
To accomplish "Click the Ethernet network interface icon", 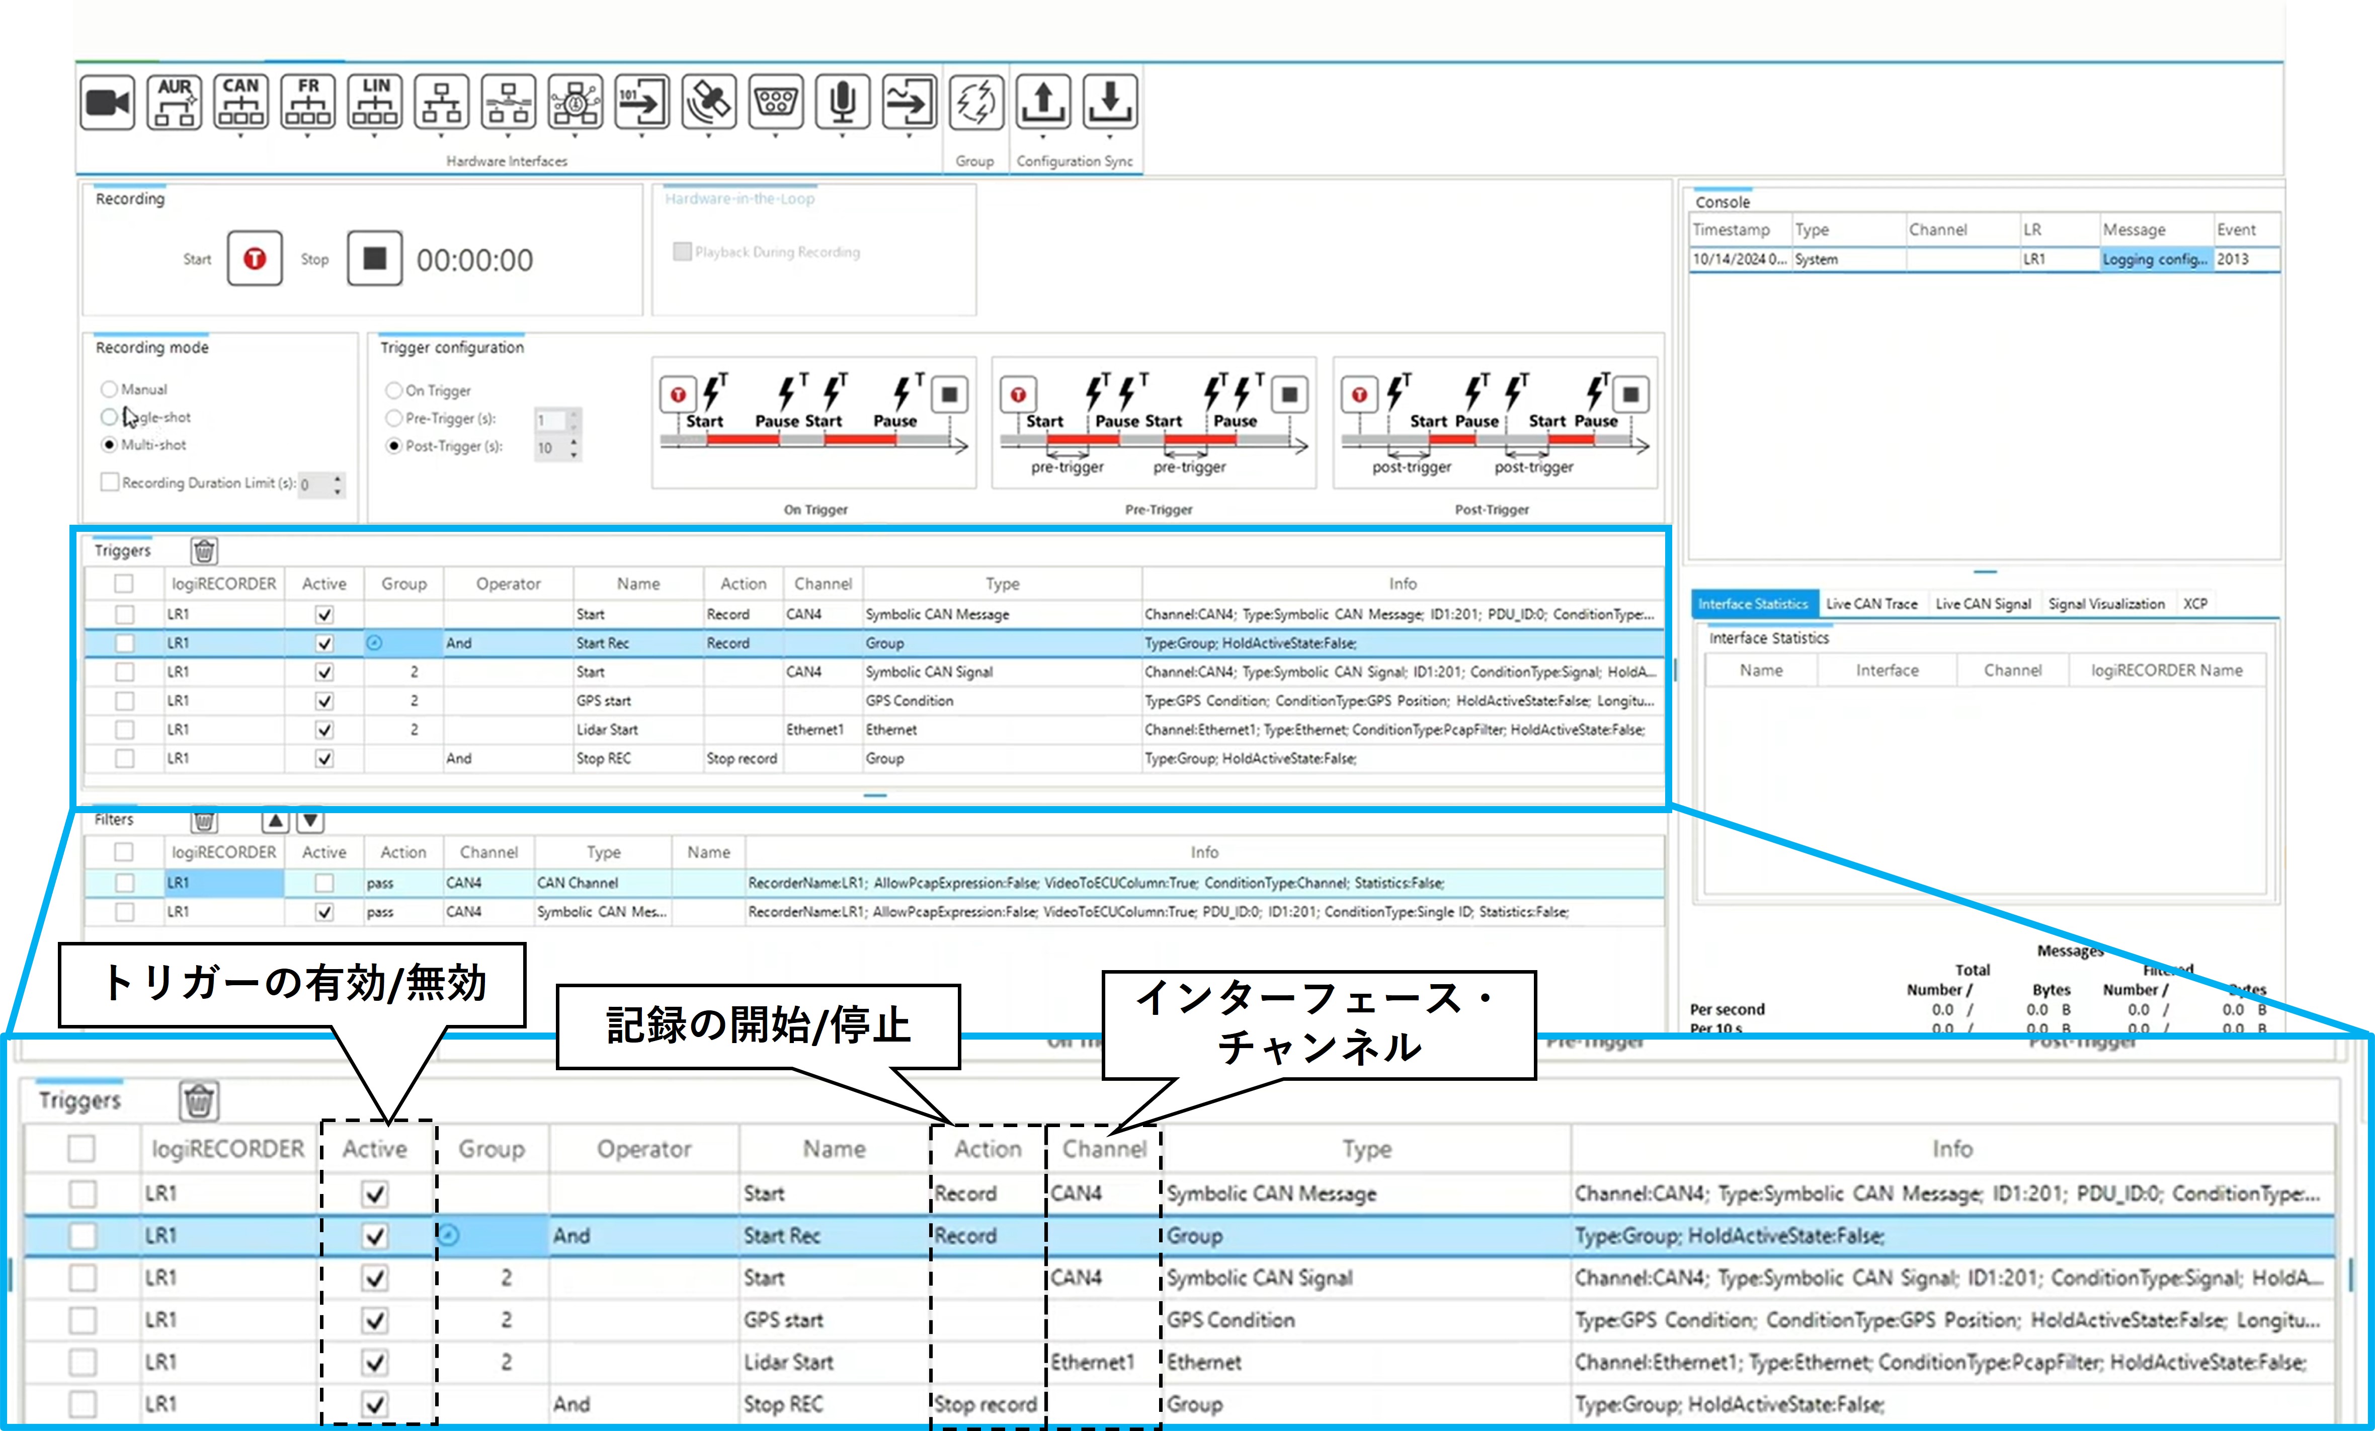I will click(x=442, y=102).
